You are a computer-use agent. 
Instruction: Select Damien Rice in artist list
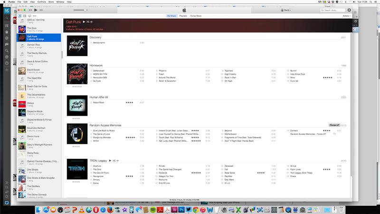point(39,46)
